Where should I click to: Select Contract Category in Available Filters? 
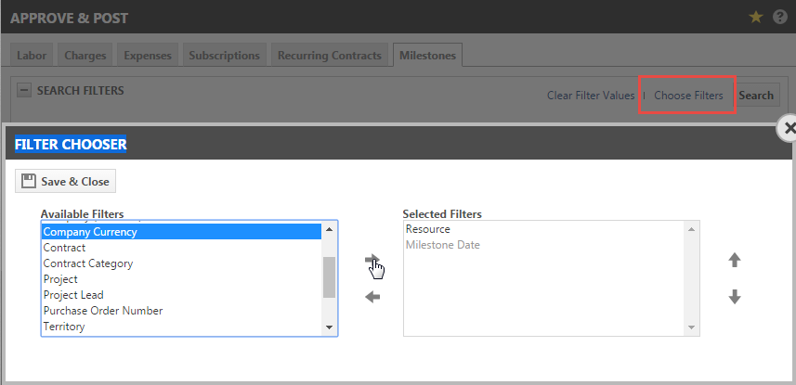click(88, 263)
